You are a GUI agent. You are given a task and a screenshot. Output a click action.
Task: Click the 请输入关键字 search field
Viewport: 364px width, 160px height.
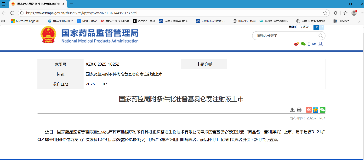pyautogui.click(x=284, y=36)
